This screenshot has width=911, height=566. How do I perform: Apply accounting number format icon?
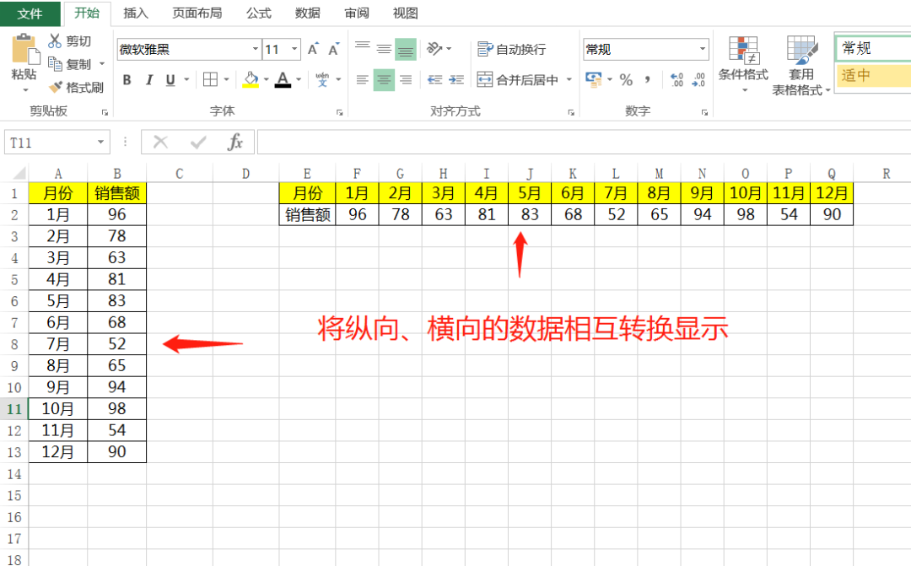(x=593, y=79)
